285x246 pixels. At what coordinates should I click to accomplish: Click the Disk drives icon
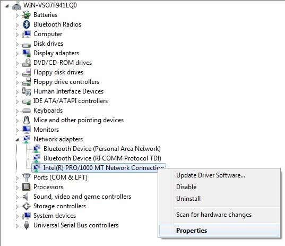[x=27, y=45]
